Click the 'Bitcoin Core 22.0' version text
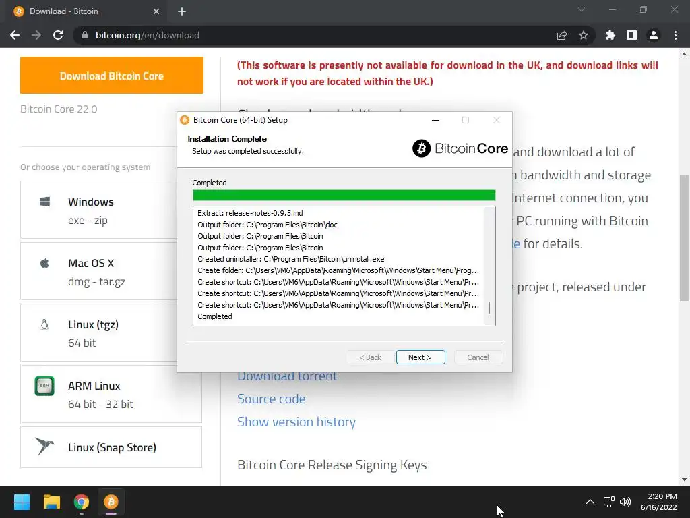The image size is (690, 518). (59, 109)
